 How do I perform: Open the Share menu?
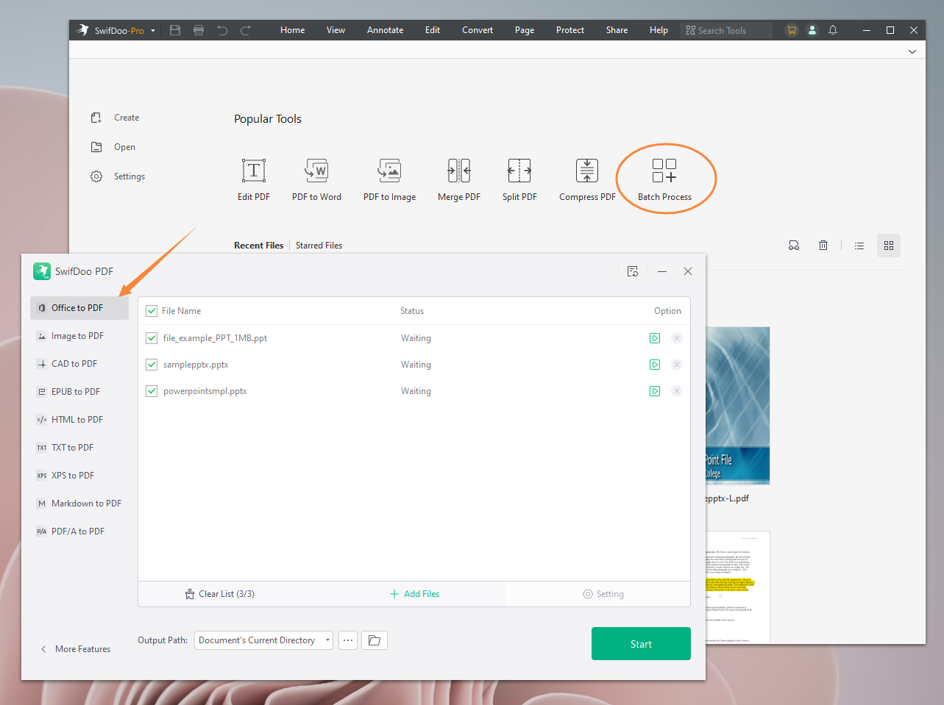point(617,30)
